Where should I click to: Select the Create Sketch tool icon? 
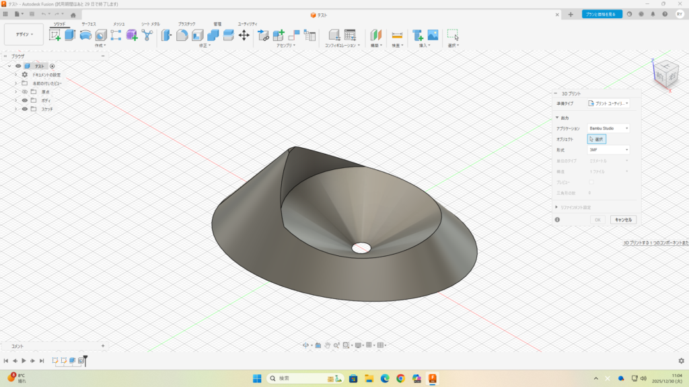[55, 35]
